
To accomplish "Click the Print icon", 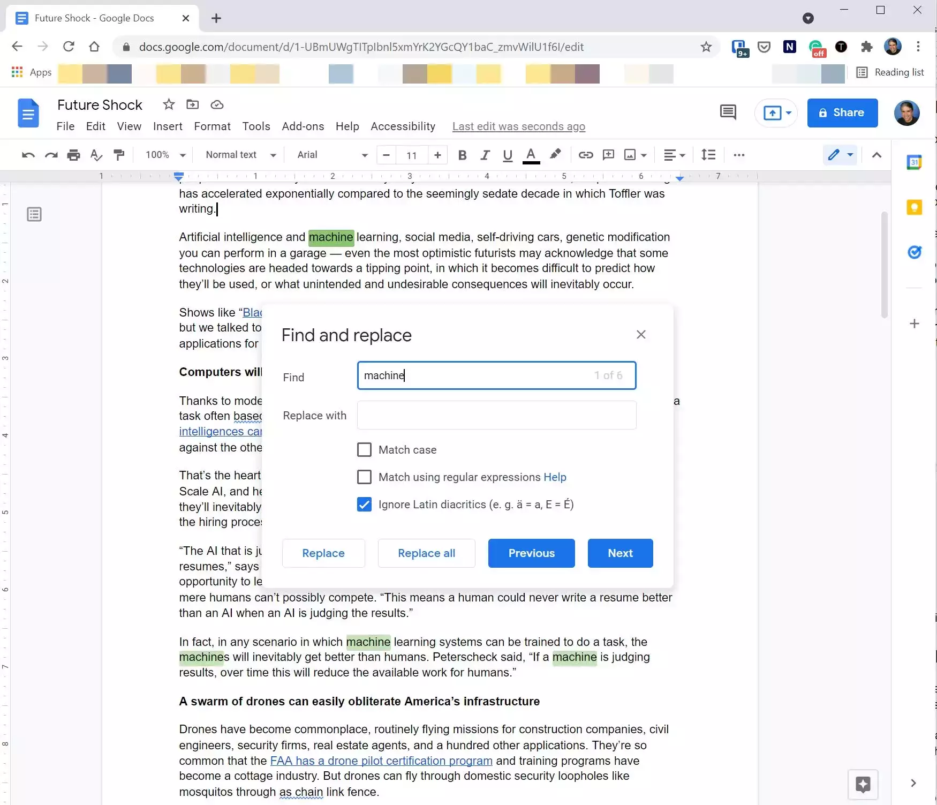I will [x=73, y=155].
